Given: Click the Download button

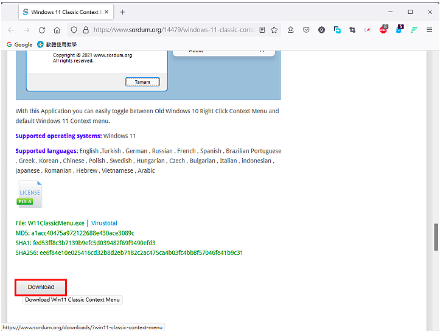Looking at the screenshot, I should (41, 287).
